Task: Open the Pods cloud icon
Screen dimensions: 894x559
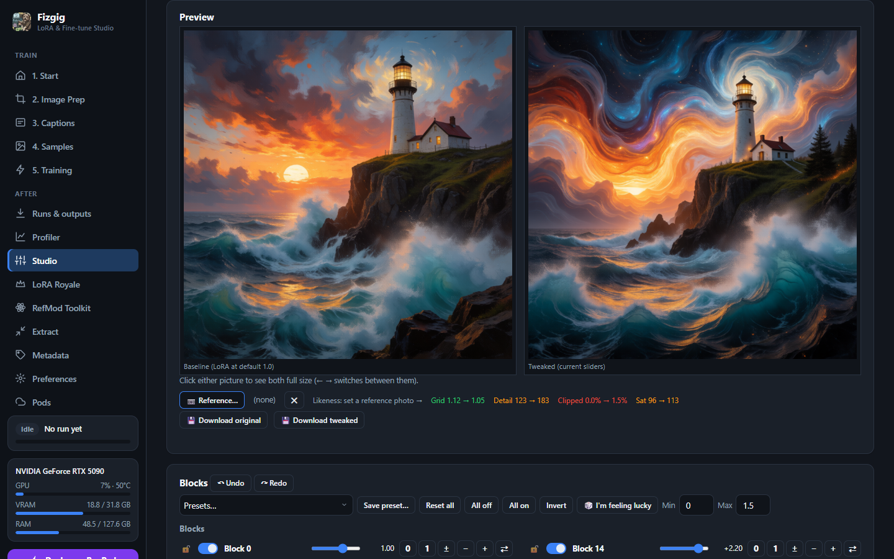Action: click(20, 402)
